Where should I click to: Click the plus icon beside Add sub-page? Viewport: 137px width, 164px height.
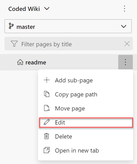coord(47,80)
